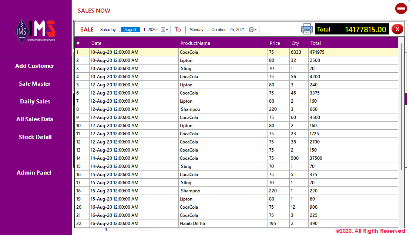The image size is (410, 235).
Task: Go to Sale Master in the sidebar
Action: [x=35, y=83]
